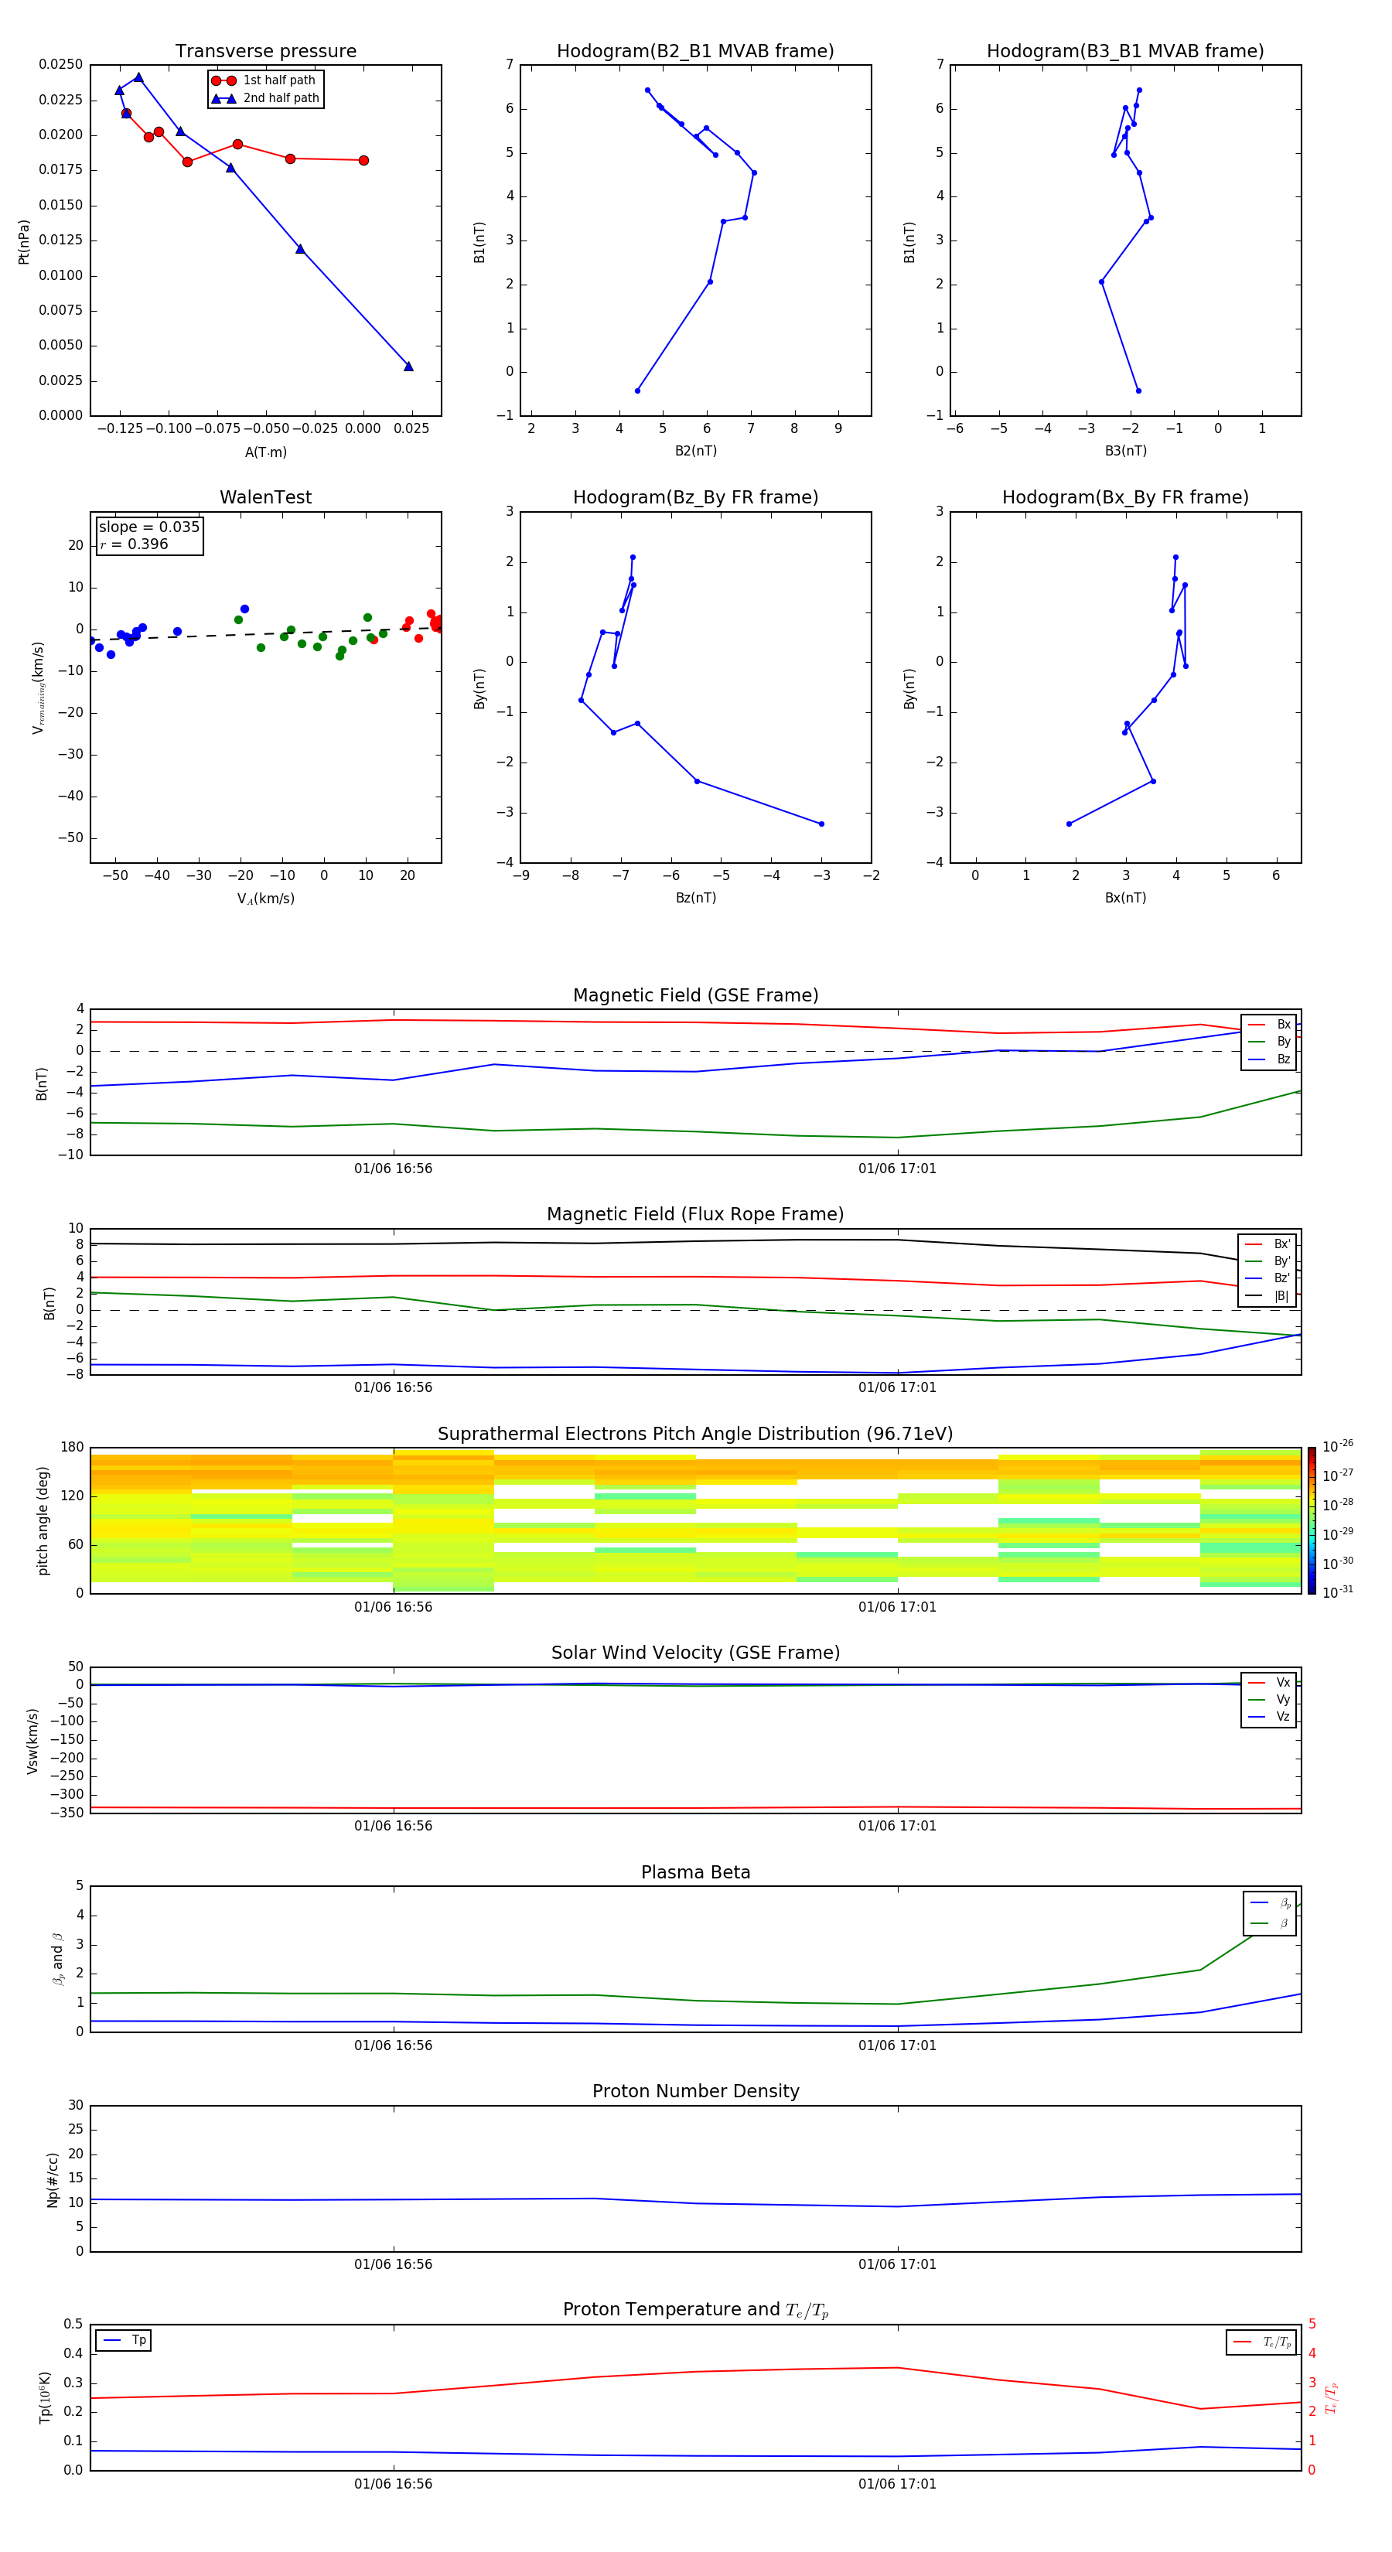Click the 'Hodogram(Bz_By FR frame)' title

pyautogui.click(x=695, y=497)
